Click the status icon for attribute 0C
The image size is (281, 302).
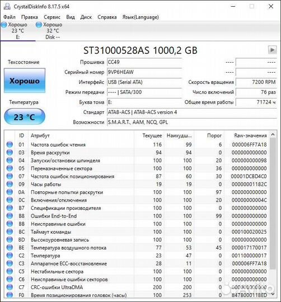click(x=10, y=200)
